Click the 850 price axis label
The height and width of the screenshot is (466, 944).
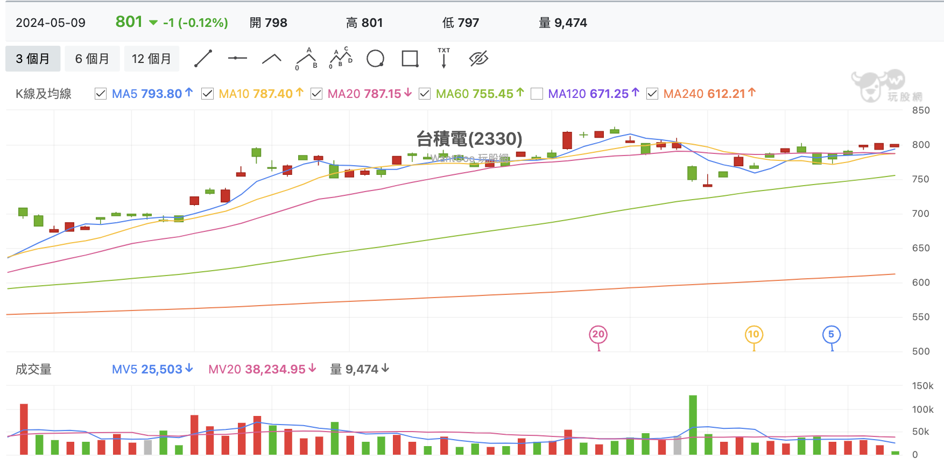921,110
